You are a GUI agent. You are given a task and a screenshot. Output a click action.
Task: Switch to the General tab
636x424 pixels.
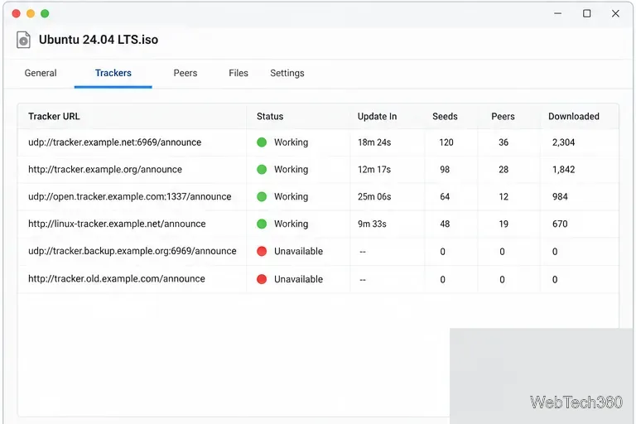pyautogui.click(x=41, y=73)
